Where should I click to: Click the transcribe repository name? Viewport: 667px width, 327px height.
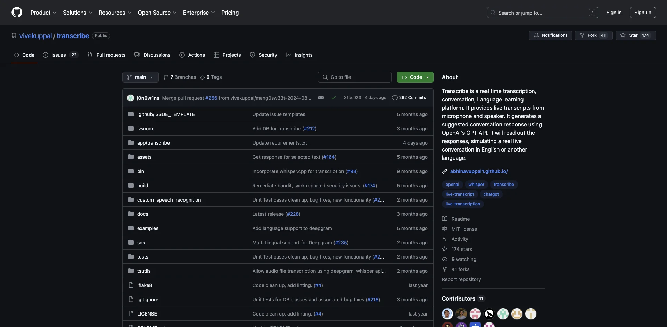click(x=73, y=36)
